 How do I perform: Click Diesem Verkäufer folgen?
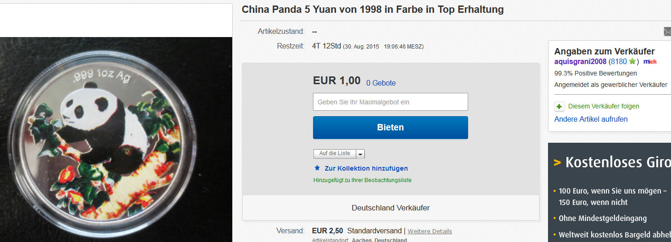pyautogui.click(x=604, y=106)
